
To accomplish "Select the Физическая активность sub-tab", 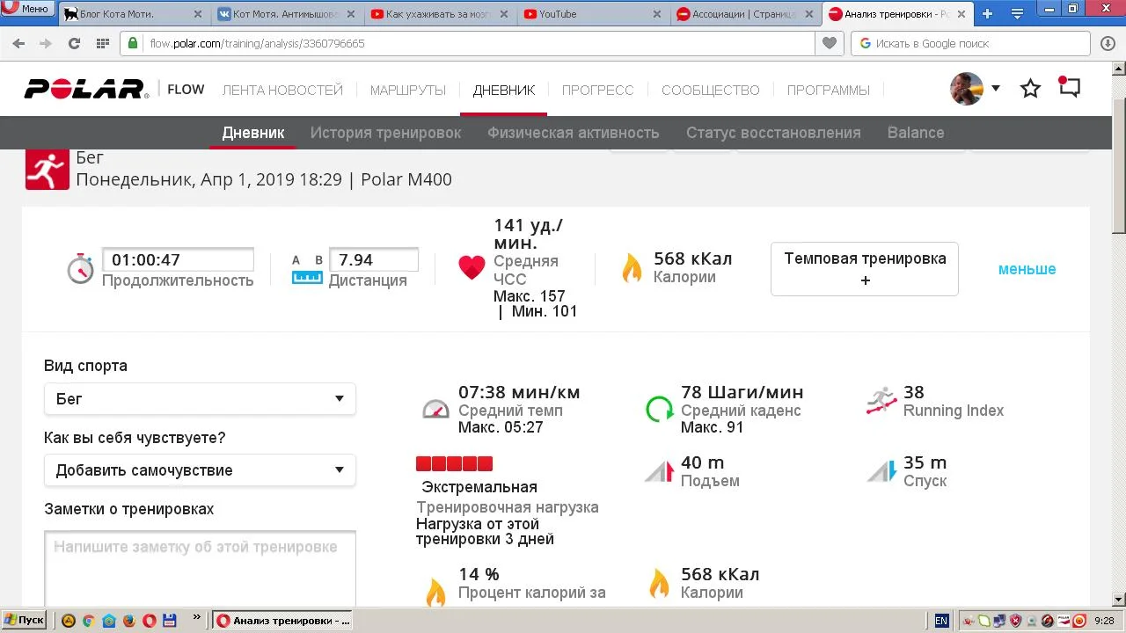I will click(574, 133).
